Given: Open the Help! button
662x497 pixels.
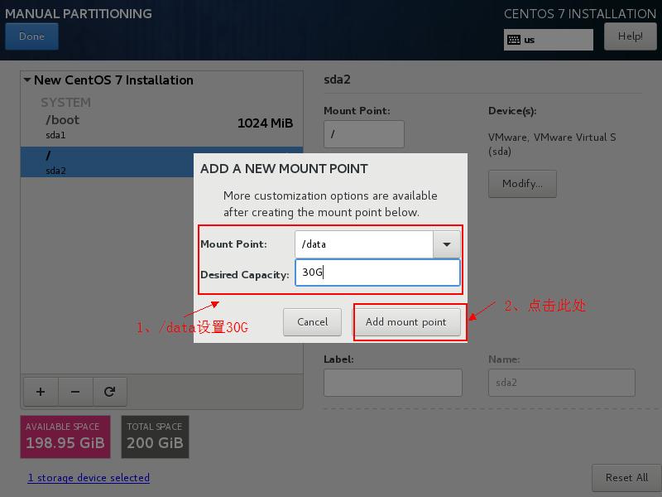Looking at the screenshot, I should 630,36.
